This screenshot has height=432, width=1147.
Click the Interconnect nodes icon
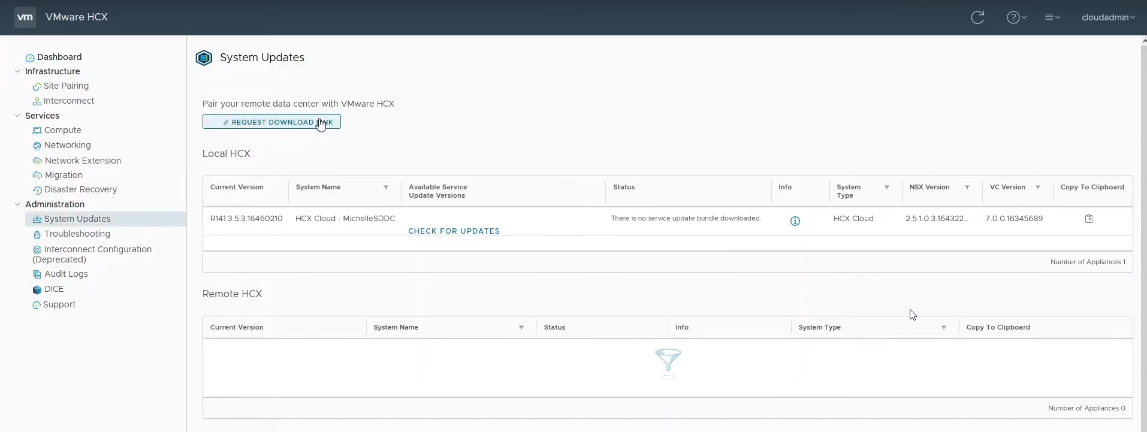[37, 101]
